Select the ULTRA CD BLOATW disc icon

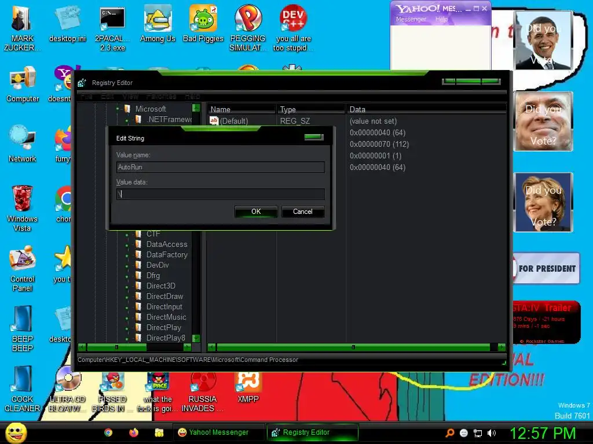coord(67,389)
